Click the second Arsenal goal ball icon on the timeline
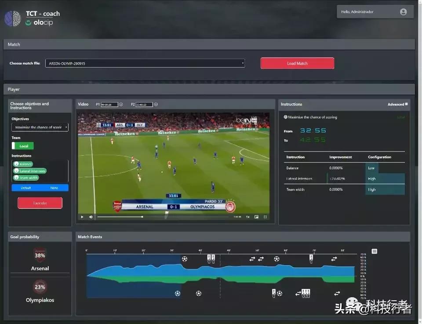Viewport: 422px width, 324px height. [276, 259]
